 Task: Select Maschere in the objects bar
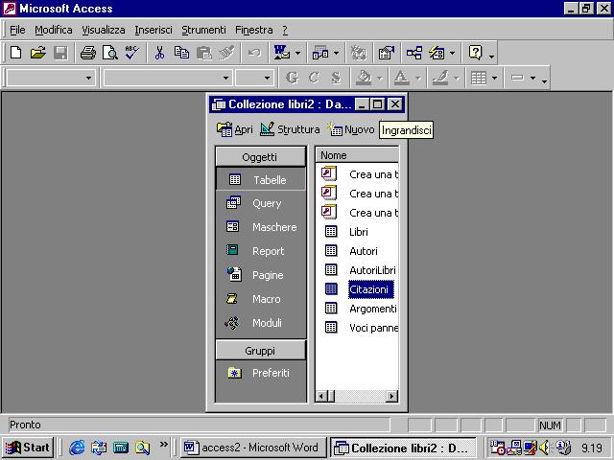[260, 227]
